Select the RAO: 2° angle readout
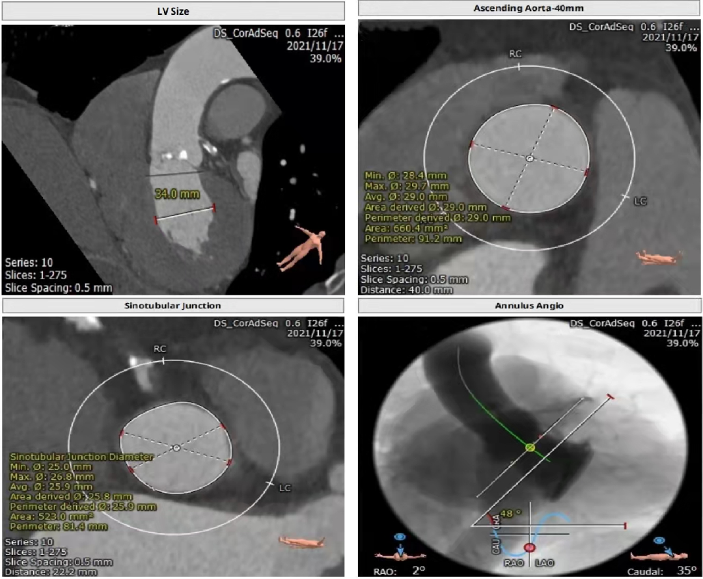The height and width of the screenshot is (579, 703). pyautogui.click(x=400, y=571)
